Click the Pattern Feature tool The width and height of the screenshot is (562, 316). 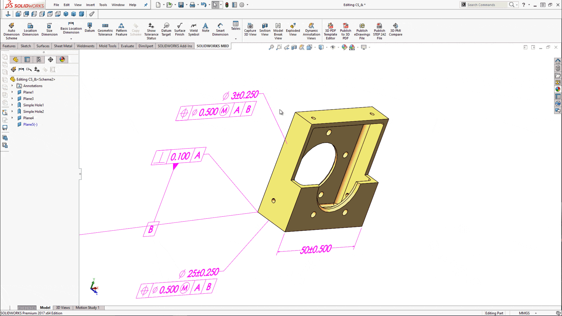tap(121, 29)
